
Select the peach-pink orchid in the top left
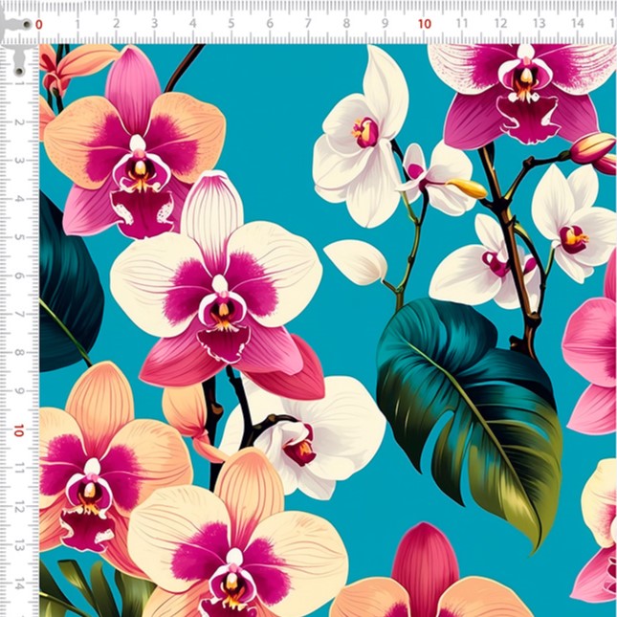click(x=137, y=153)
